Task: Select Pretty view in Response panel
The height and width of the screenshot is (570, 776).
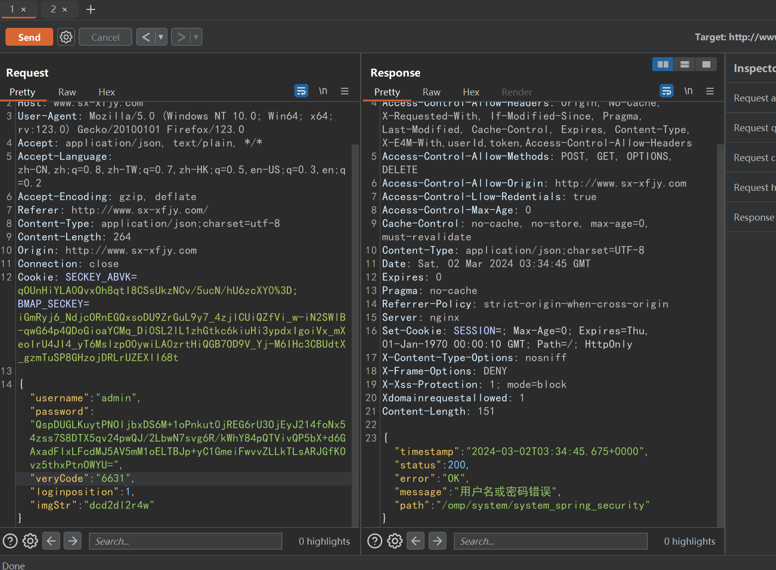Action: point(387,92)
